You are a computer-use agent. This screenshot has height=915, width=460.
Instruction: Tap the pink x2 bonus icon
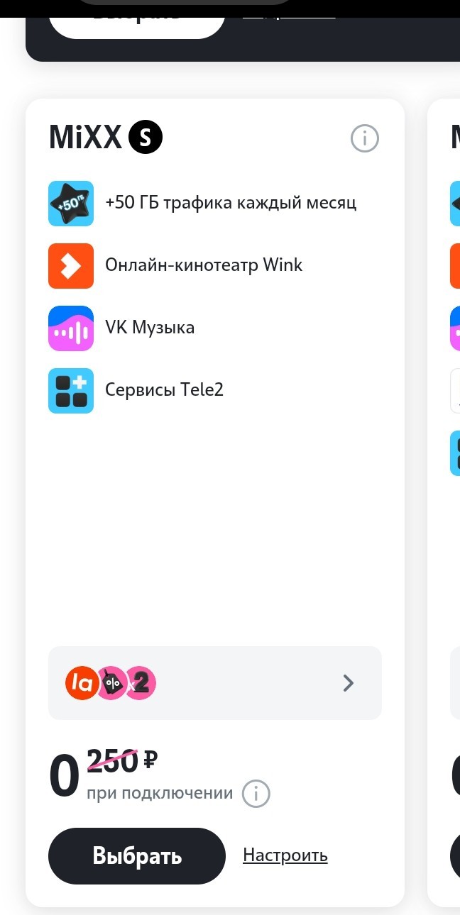tap(141, 683)
